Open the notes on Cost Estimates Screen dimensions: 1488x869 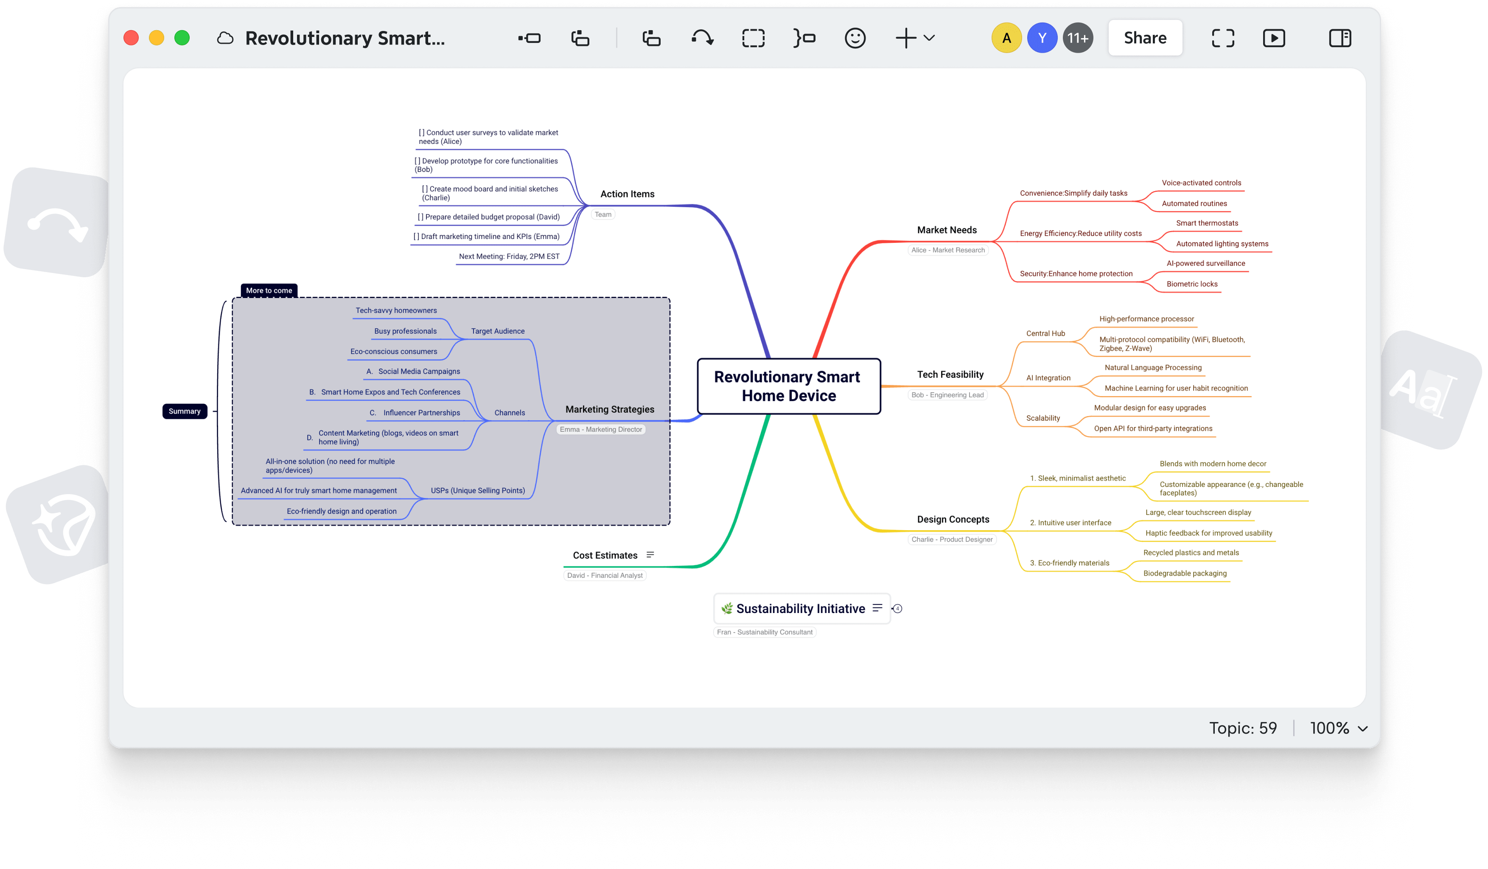pyautogui.click(x=650, y=554)
